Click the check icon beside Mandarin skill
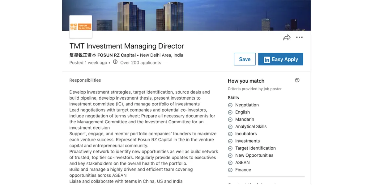371x185 pixels. pos(230,120)
